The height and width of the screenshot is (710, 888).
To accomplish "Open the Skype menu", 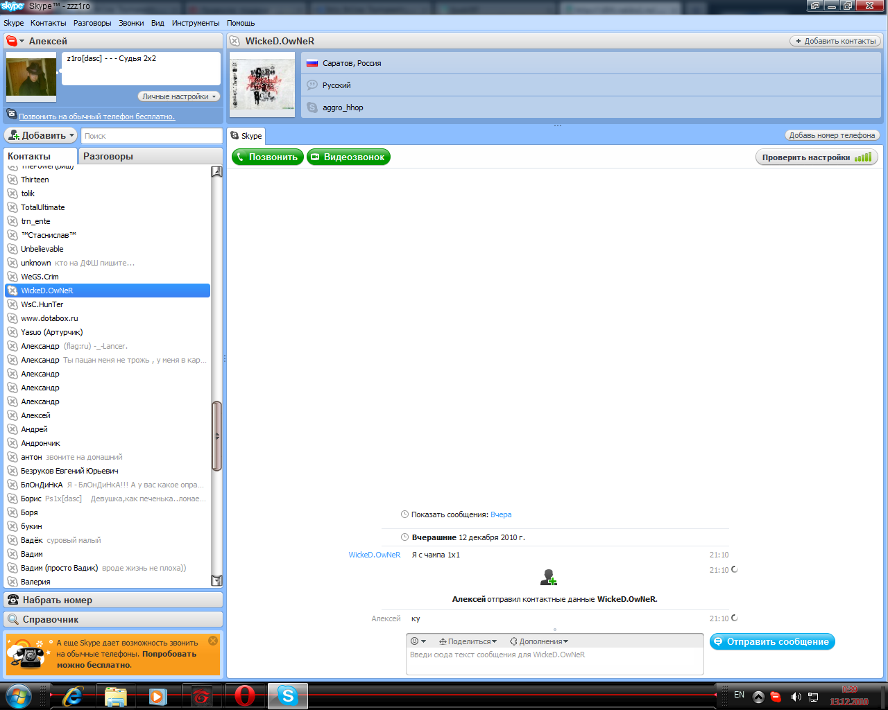I will pyautogui.click(x=14, y=23).
